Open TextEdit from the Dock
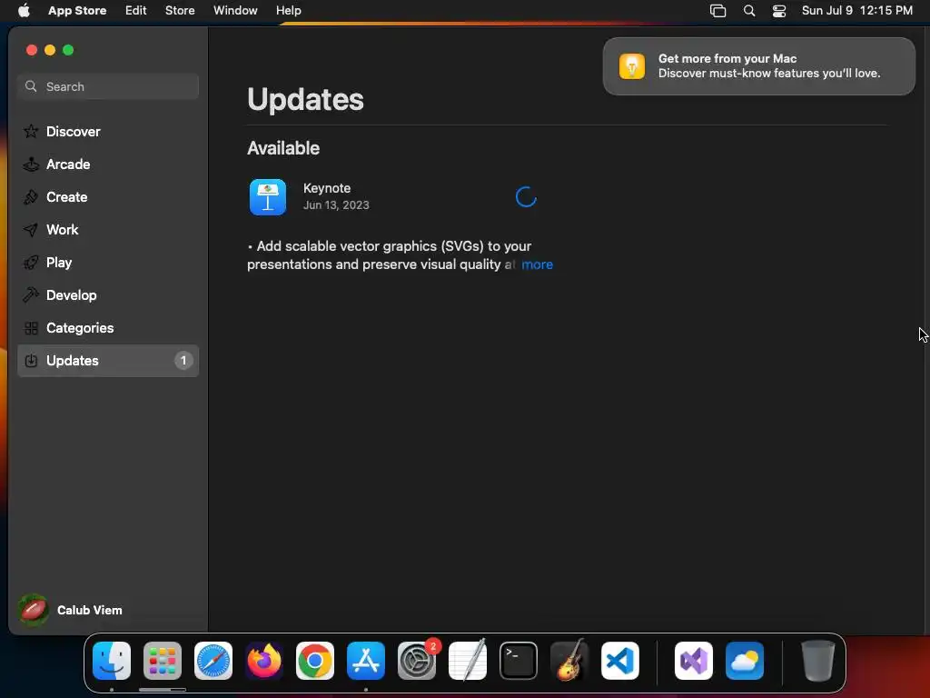Image resolution: width=930 pixels, height=698 pixels. (x=468, y=661)
